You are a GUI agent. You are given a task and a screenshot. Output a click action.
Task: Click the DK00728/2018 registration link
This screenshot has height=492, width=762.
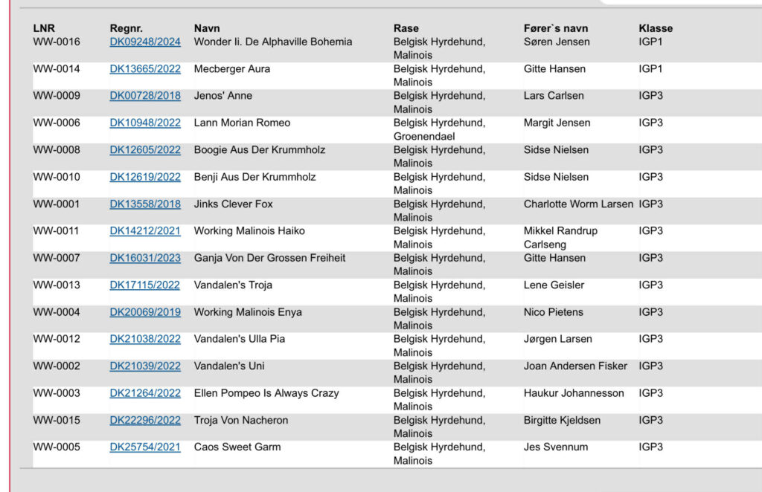[x=145, y=96]
